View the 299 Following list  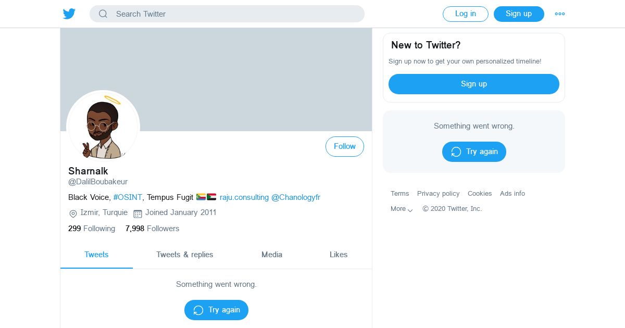coord(92,229)
